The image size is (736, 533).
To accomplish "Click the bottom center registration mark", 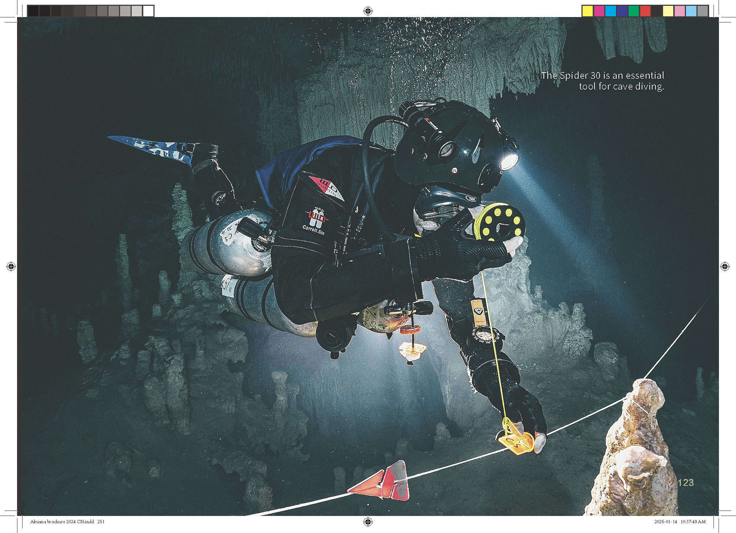I will point(368,522).
